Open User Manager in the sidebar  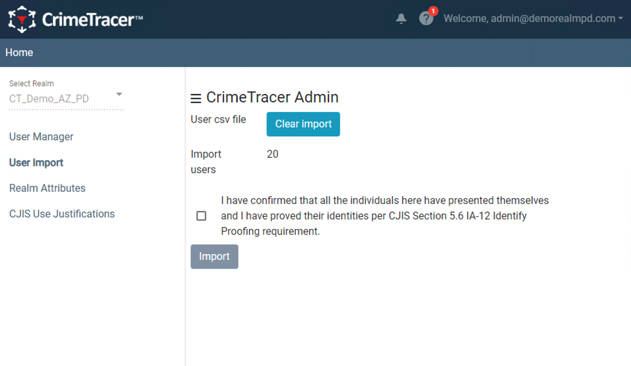coord(41,137)
